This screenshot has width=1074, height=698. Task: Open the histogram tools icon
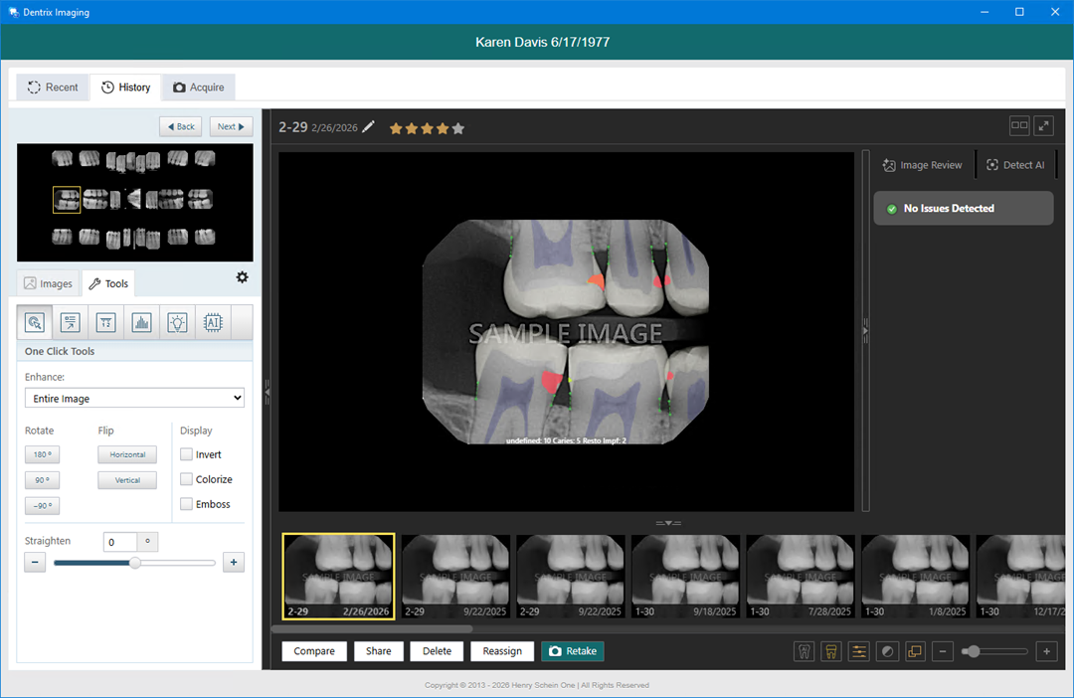click(x=141, y=322)
